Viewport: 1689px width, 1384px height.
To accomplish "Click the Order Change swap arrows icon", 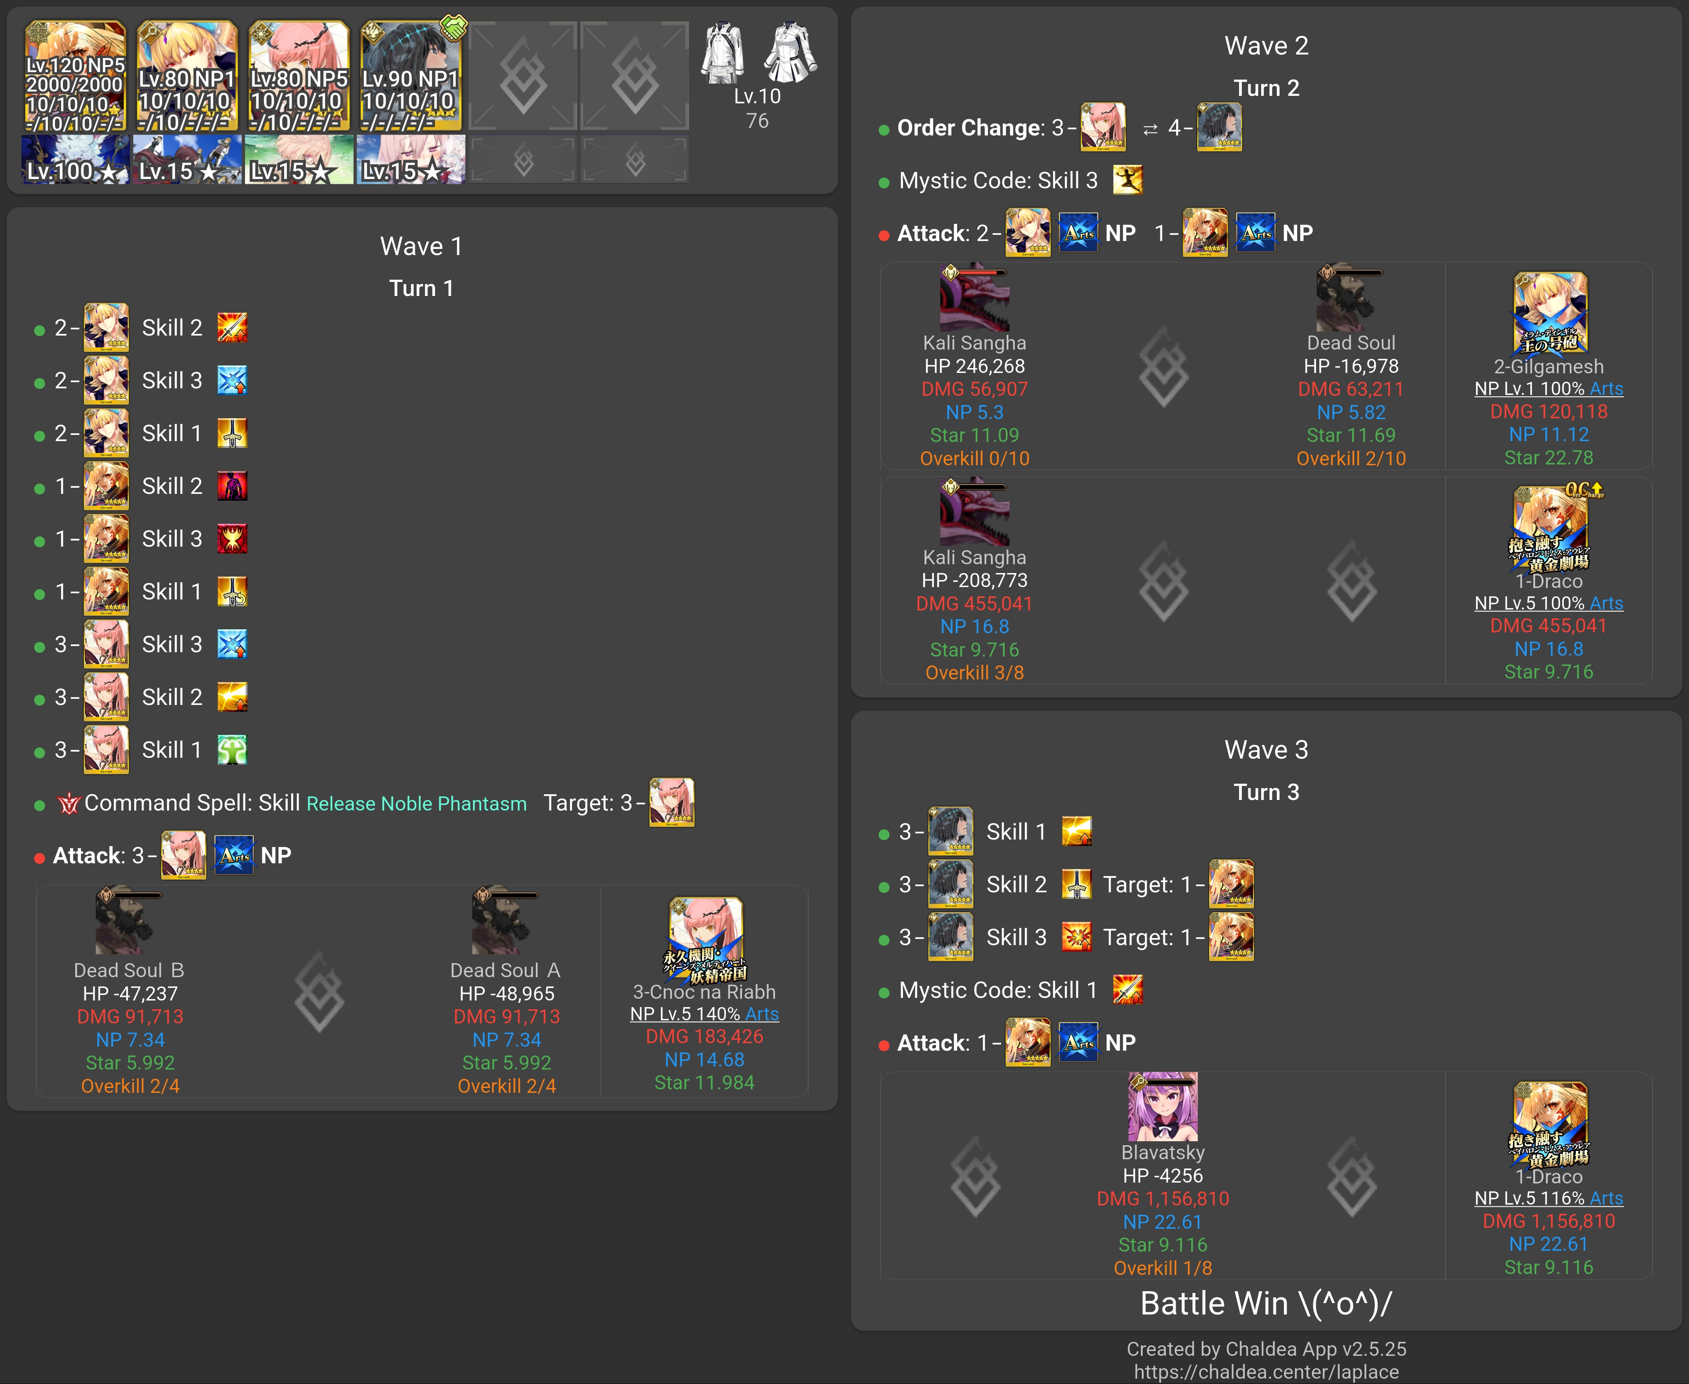I will (1149, 128).
